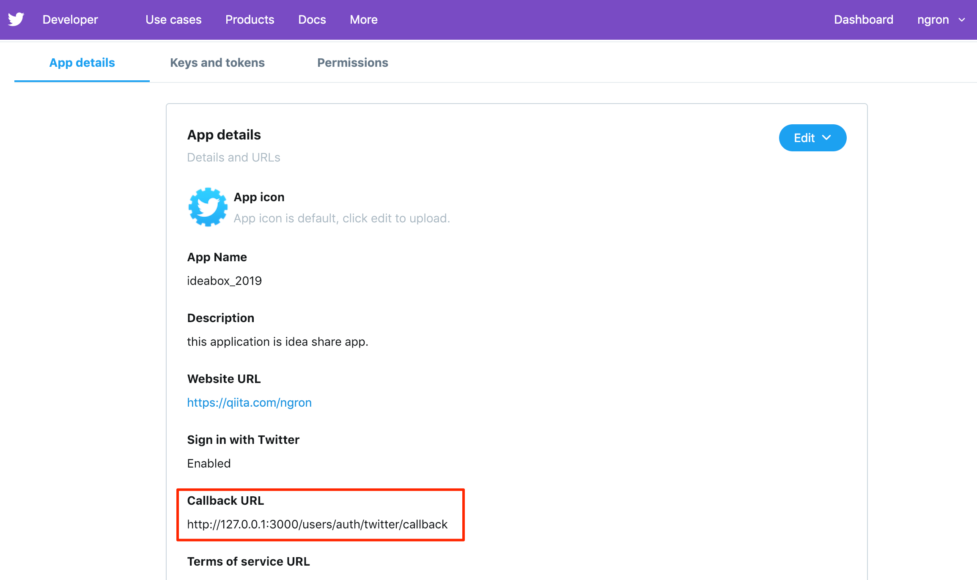This screenshot has width=977, height=580.
Task: Open the More menu
Action: [363, 19]
